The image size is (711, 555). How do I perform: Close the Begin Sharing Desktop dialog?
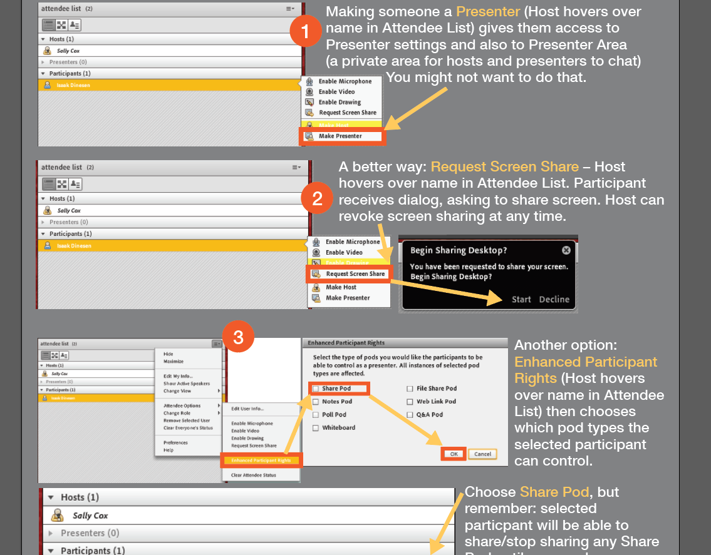pos(566,250)
